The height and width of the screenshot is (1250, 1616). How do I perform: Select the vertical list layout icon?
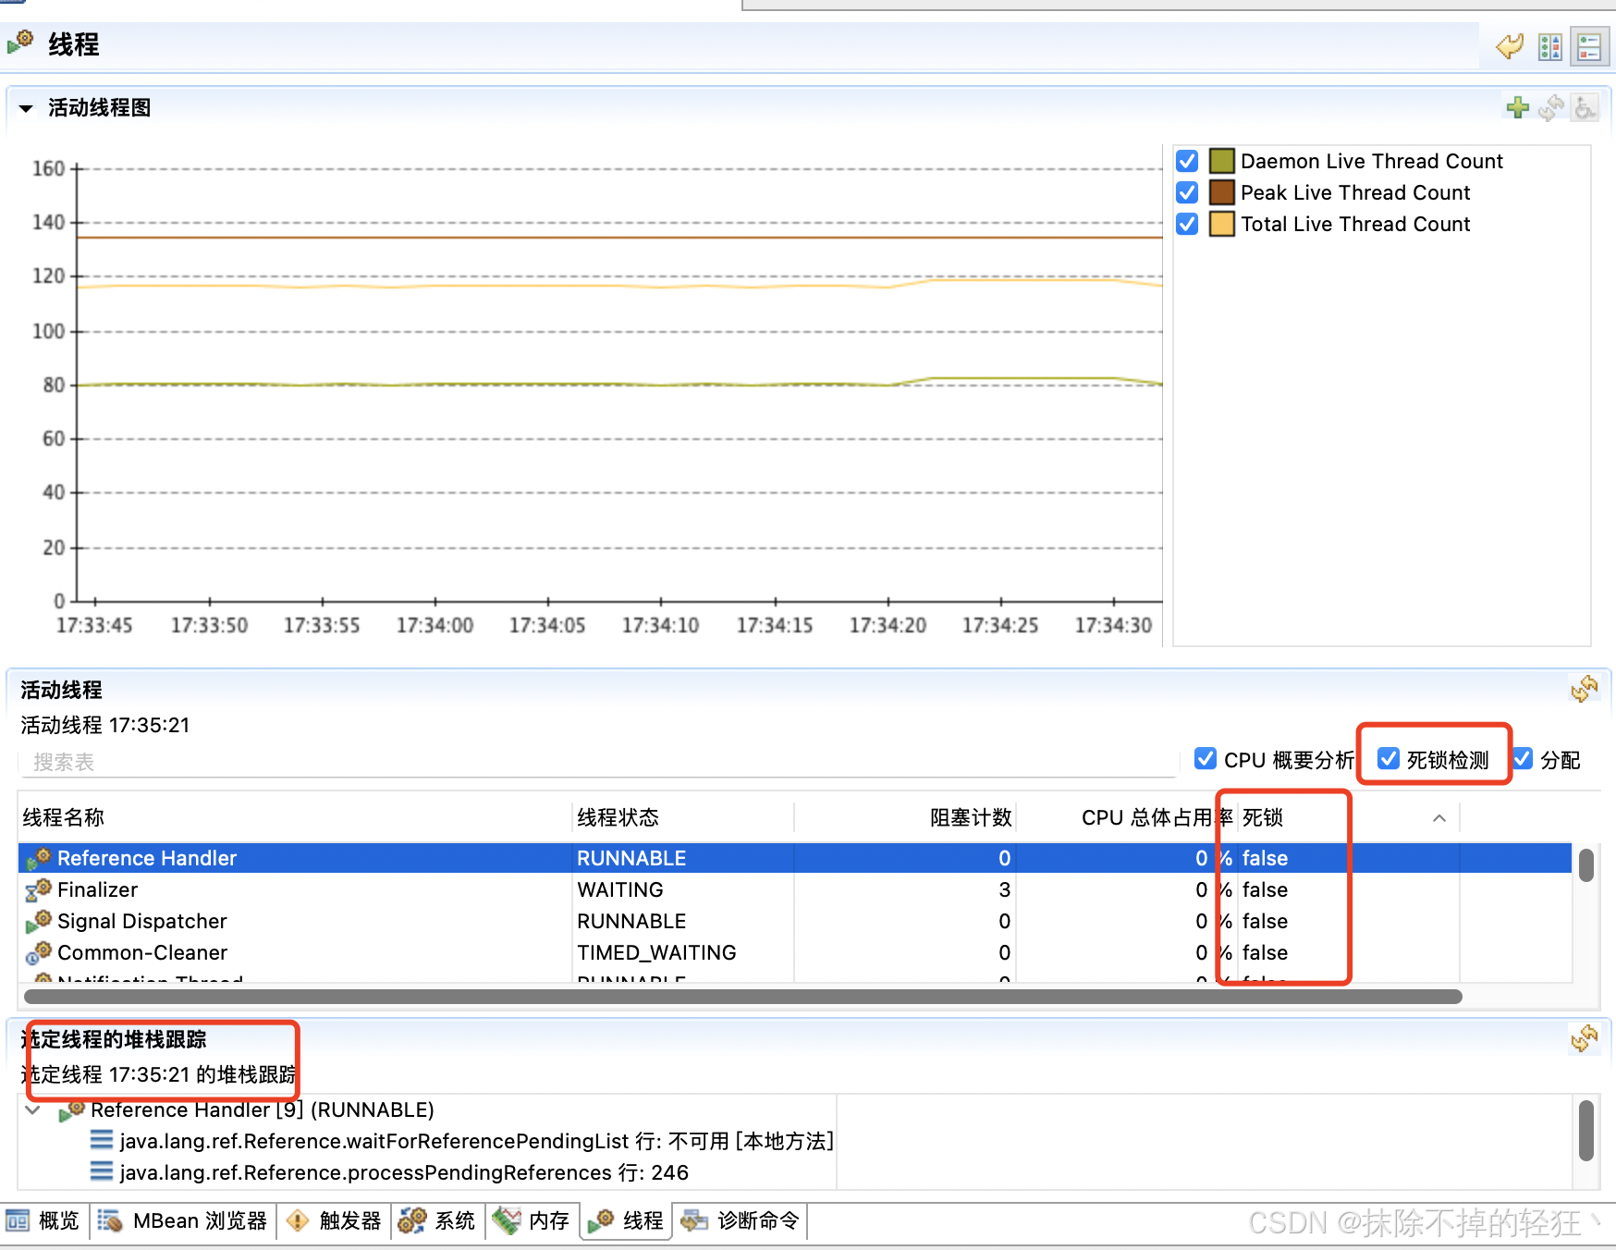tap(1590, 45)
